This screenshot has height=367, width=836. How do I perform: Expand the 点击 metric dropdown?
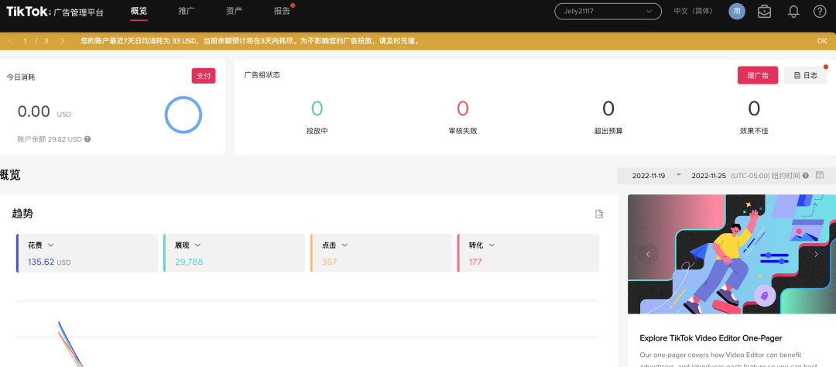[x=344, y=245]
